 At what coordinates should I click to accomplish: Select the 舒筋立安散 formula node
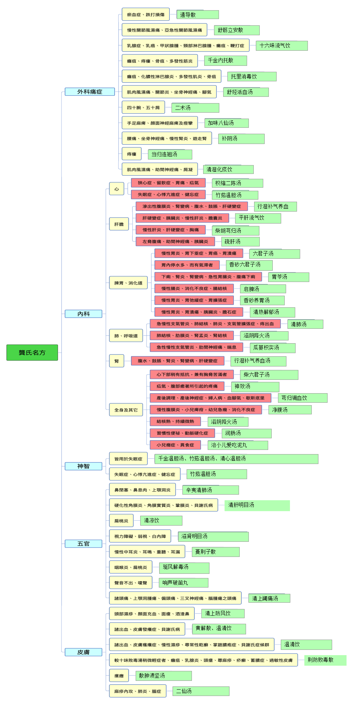point(237,30)
